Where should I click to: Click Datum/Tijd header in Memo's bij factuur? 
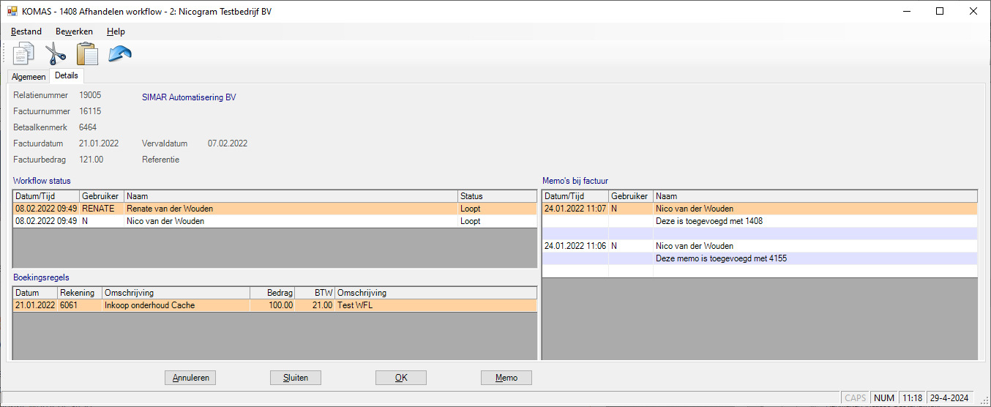coord(575,196)
